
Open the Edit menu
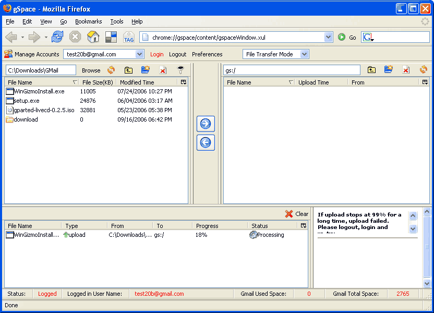[27, 21]
